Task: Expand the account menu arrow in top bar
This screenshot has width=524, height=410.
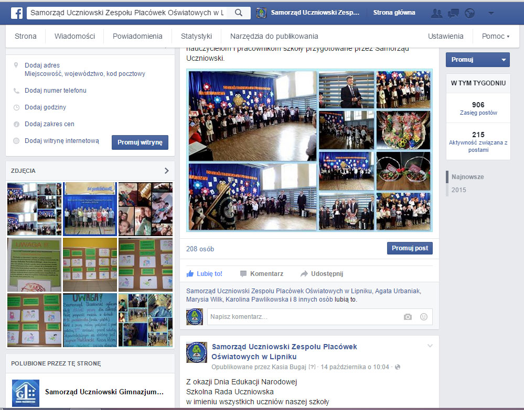Action: pyautogui.click(x=491, y=13)
